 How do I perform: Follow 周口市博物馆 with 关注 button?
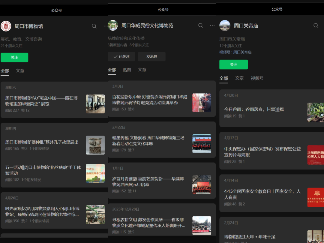(14, 57)
